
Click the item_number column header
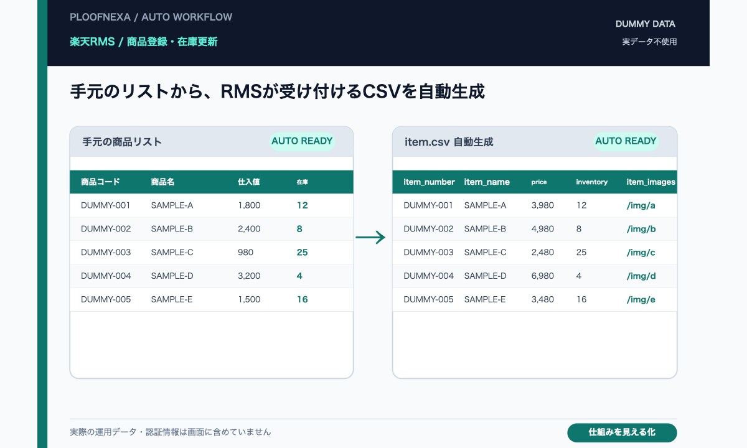pos(430,182)
